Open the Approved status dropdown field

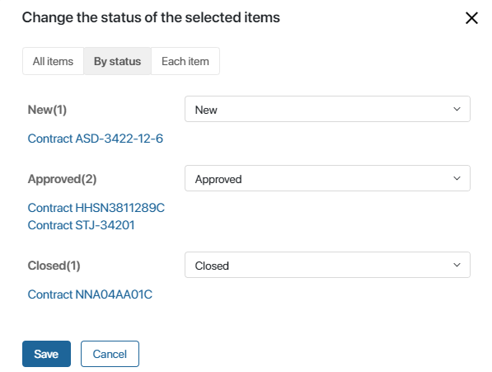(x=327, y=178)
